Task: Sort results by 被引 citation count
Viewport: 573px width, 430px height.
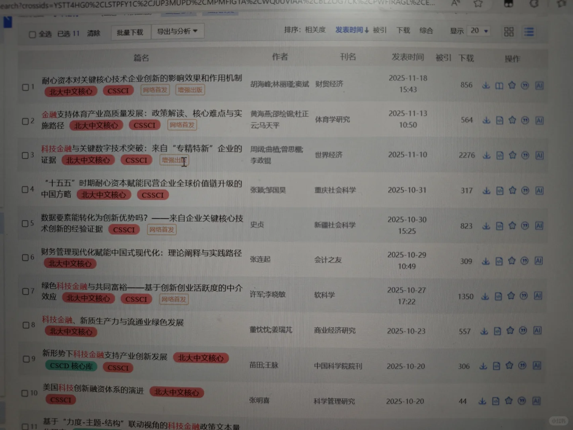Action: [379, 30]
